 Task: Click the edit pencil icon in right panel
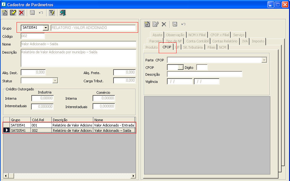[155, 24]
